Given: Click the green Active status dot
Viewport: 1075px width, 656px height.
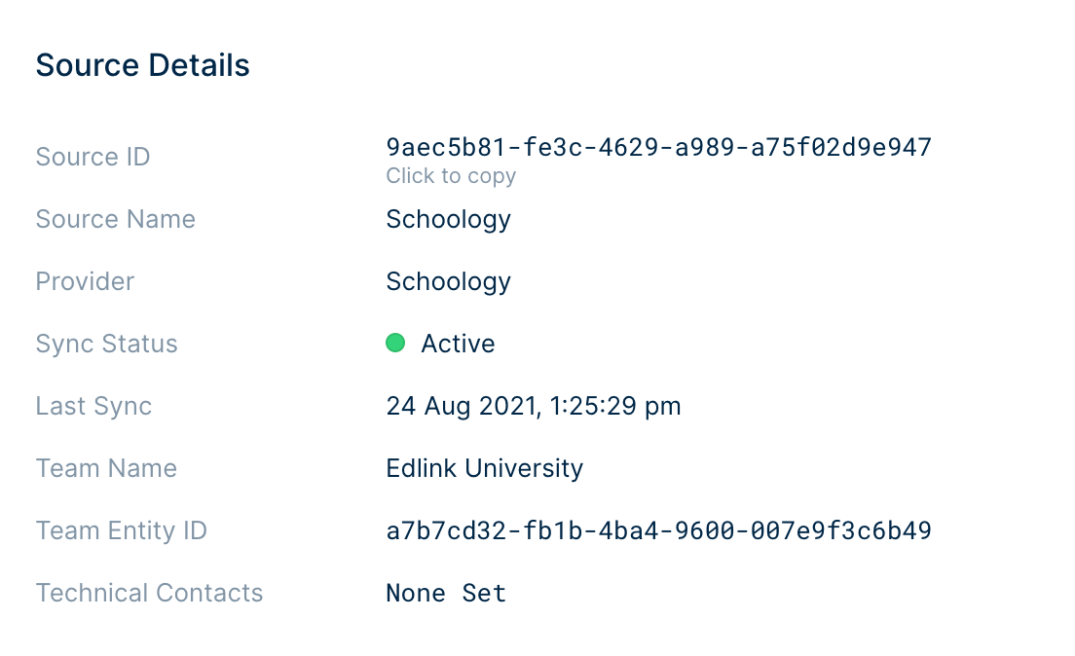Looking at the screenshot, I should (395, 343).
